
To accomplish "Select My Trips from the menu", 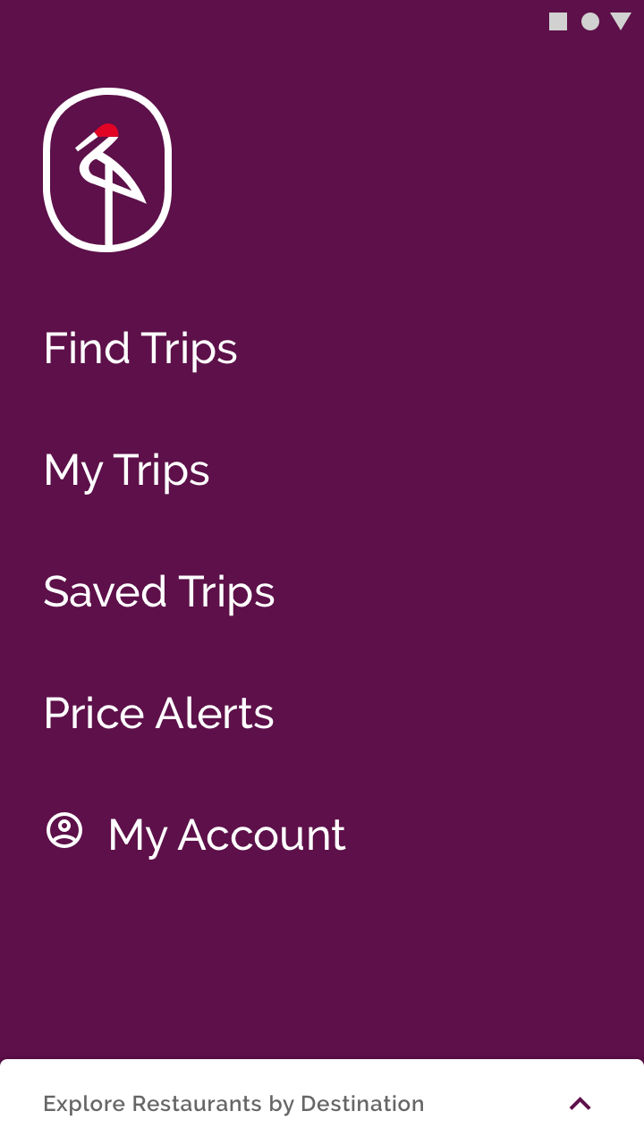I will 127,471.
